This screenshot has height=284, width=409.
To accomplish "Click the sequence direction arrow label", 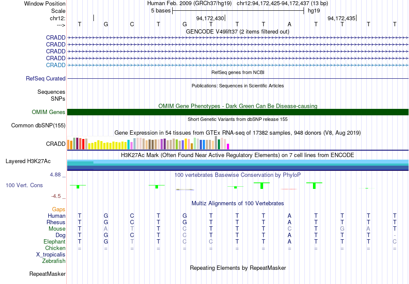I will 61,25.
